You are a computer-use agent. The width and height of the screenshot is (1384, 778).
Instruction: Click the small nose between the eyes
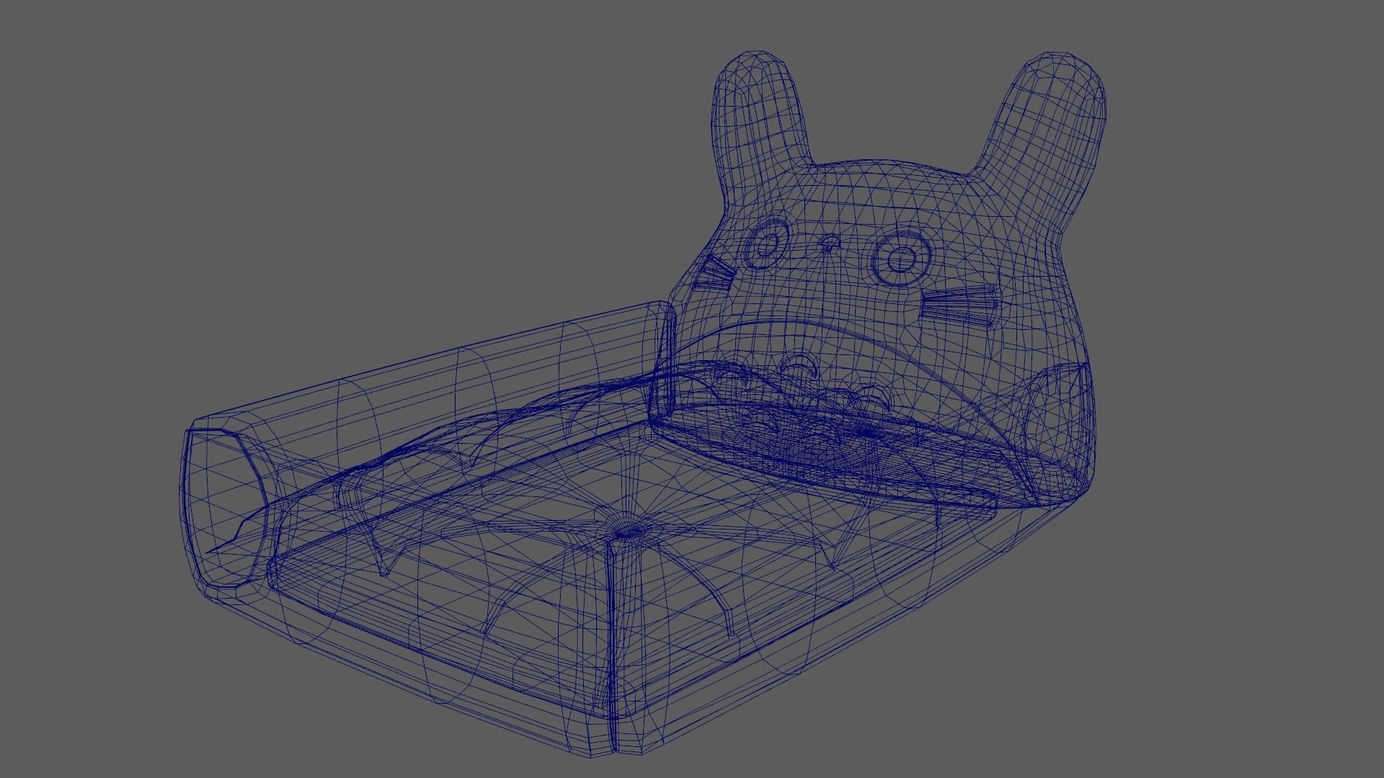click(830, 243)
